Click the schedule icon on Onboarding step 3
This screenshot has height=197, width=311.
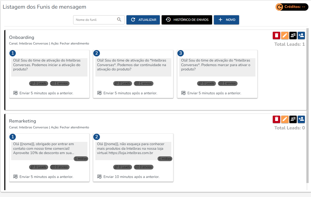click(183, 93)
